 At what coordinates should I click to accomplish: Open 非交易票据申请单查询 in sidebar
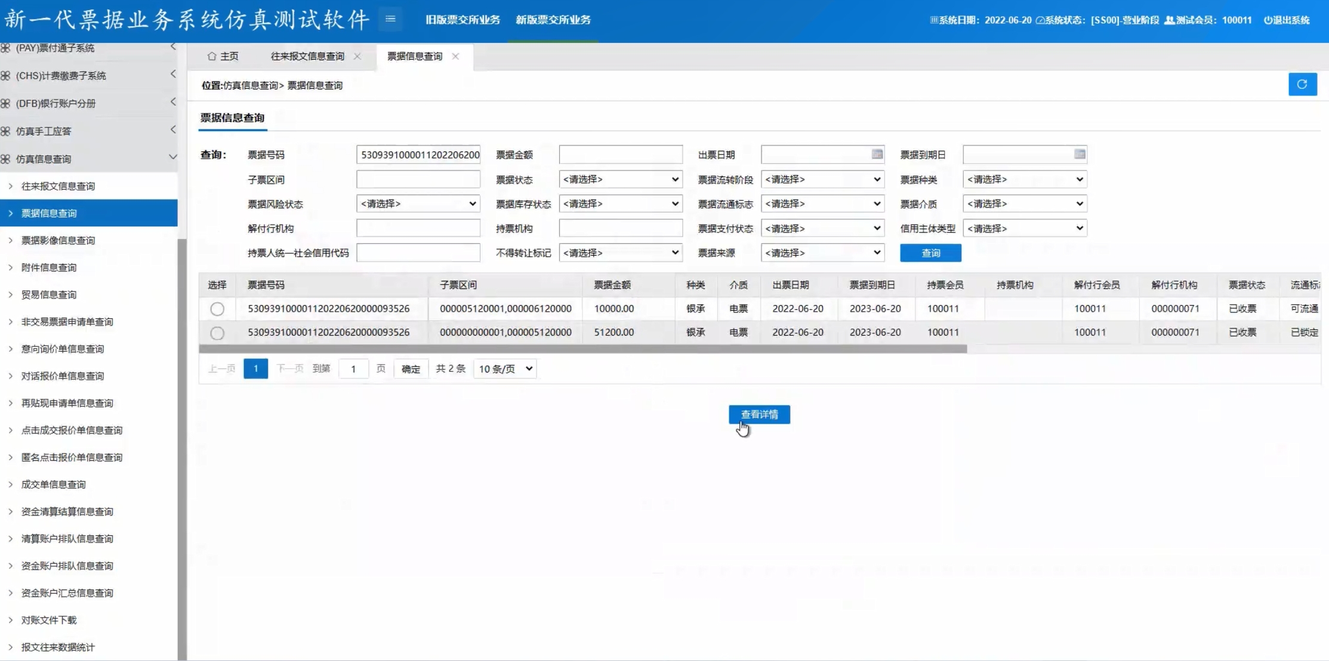tap(67, 322)
